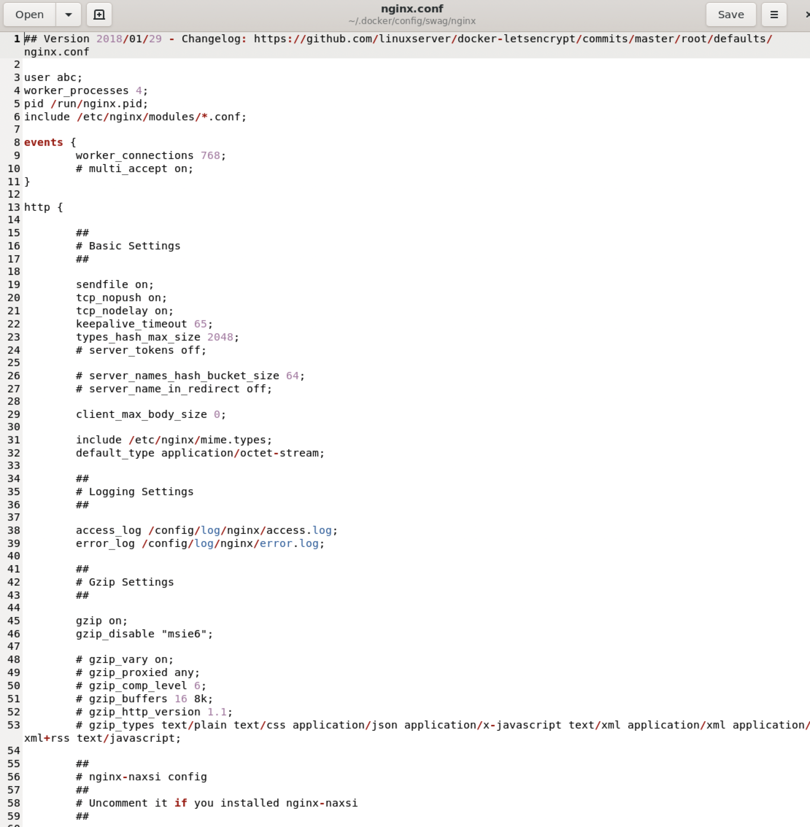The width and height of the screenshot is (810, 827).
Task: Click the worker_processes 4 line
Action: (x=85, y=90)
